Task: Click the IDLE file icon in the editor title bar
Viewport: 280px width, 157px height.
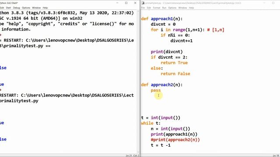Action: click(x=143, y=3)
